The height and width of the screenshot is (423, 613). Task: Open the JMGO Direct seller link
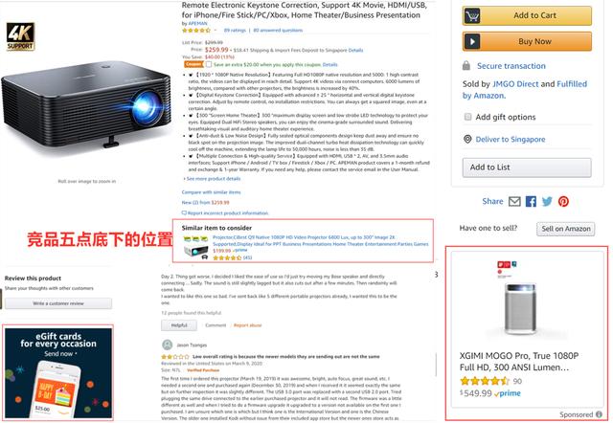(515, 84)
